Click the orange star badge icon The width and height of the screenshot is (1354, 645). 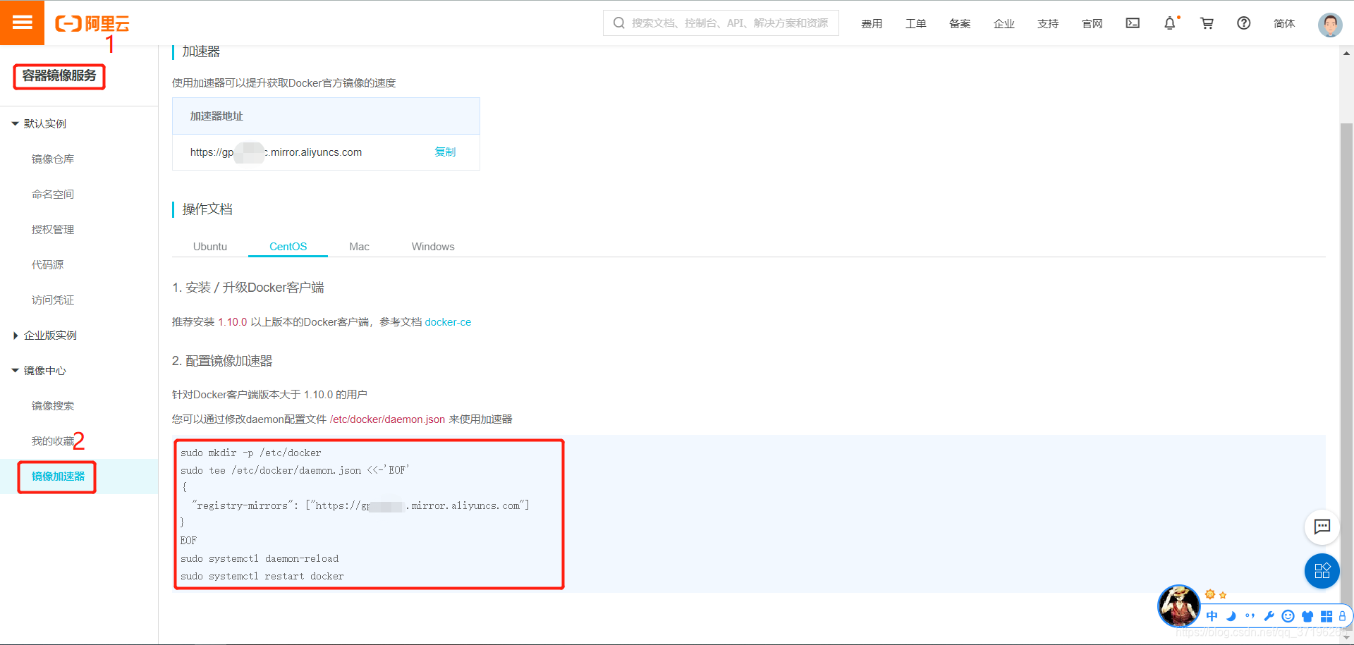coord(1223,595)
